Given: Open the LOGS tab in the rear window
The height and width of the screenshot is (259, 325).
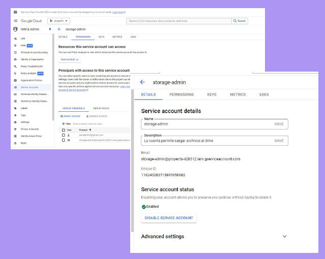Looking at the screenshot, I should [133, 37].
